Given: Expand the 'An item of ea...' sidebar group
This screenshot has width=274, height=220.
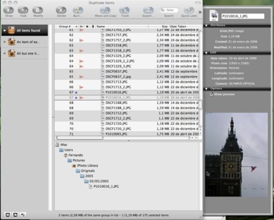Looking at the screenshot, I should click(x=5, y=42).
